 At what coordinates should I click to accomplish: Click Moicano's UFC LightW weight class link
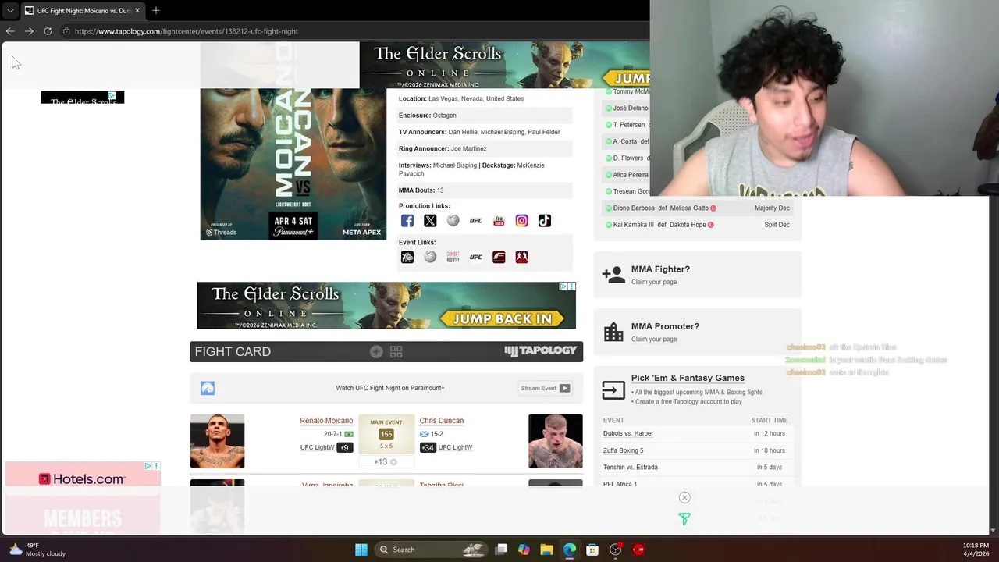pos(317,447)
